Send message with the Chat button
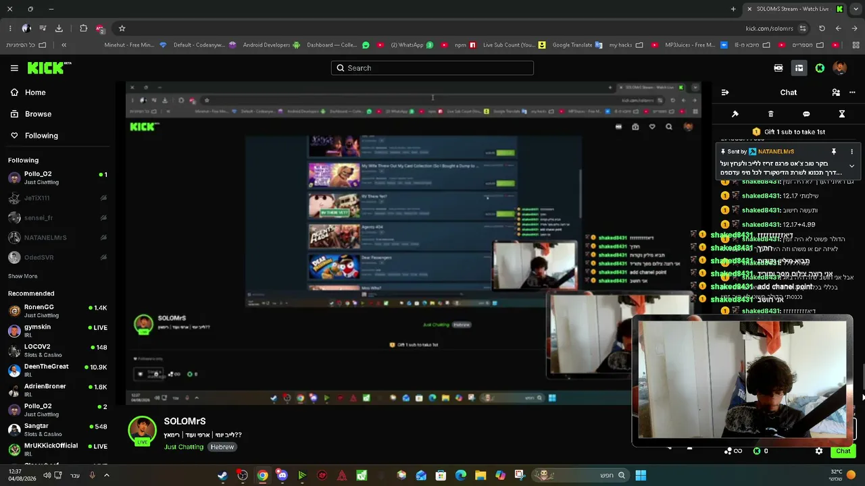This screenshot has height=486, width=865. 843,451
